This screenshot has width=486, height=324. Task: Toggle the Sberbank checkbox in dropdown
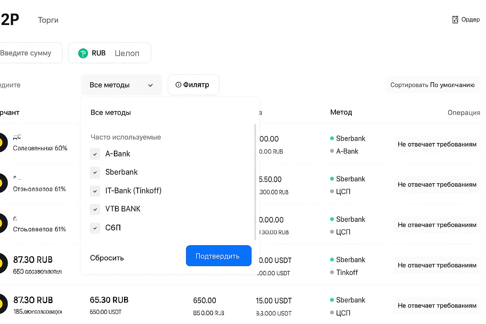tap(95, 172)
